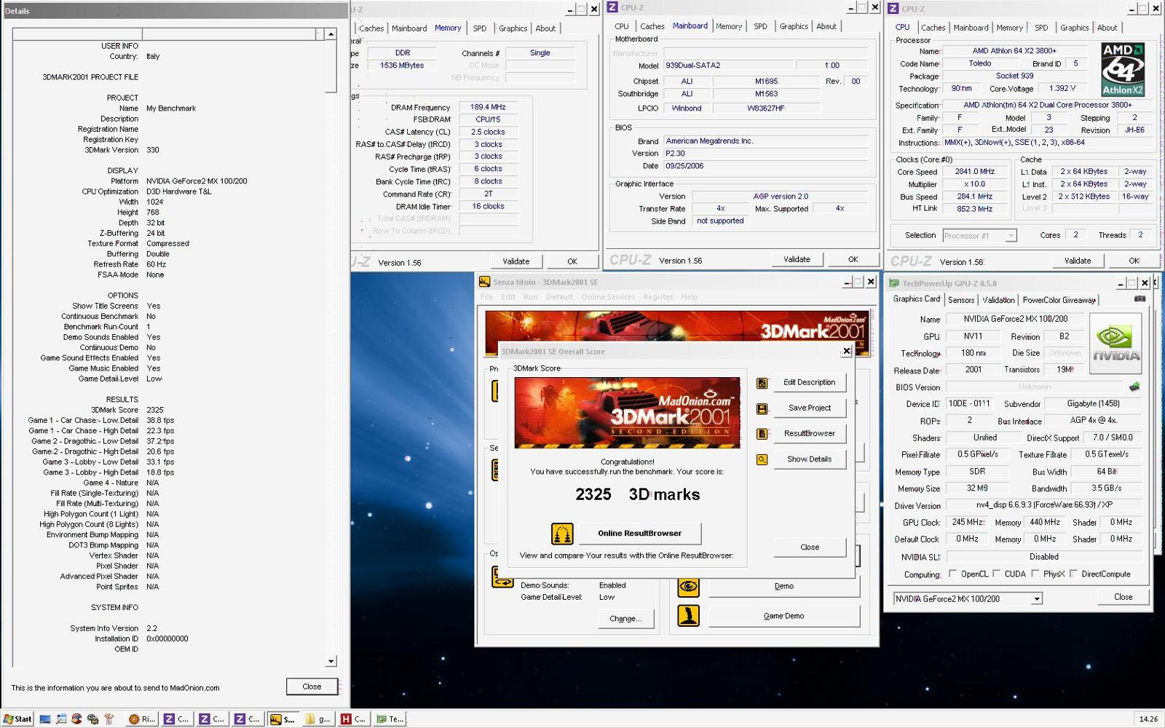Click Validate in the Mainboard CPU-Z window

click(797, 260)
